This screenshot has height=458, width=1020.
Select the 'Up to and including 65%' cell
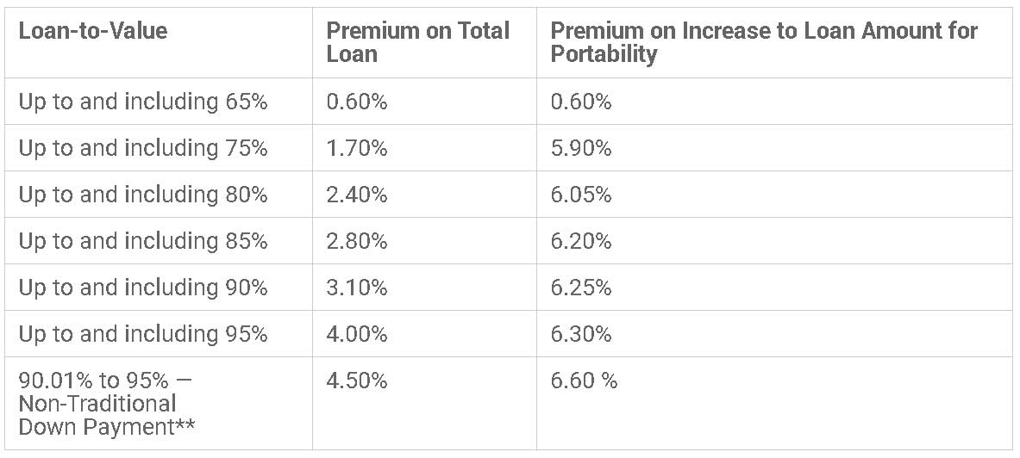(143, 102)
